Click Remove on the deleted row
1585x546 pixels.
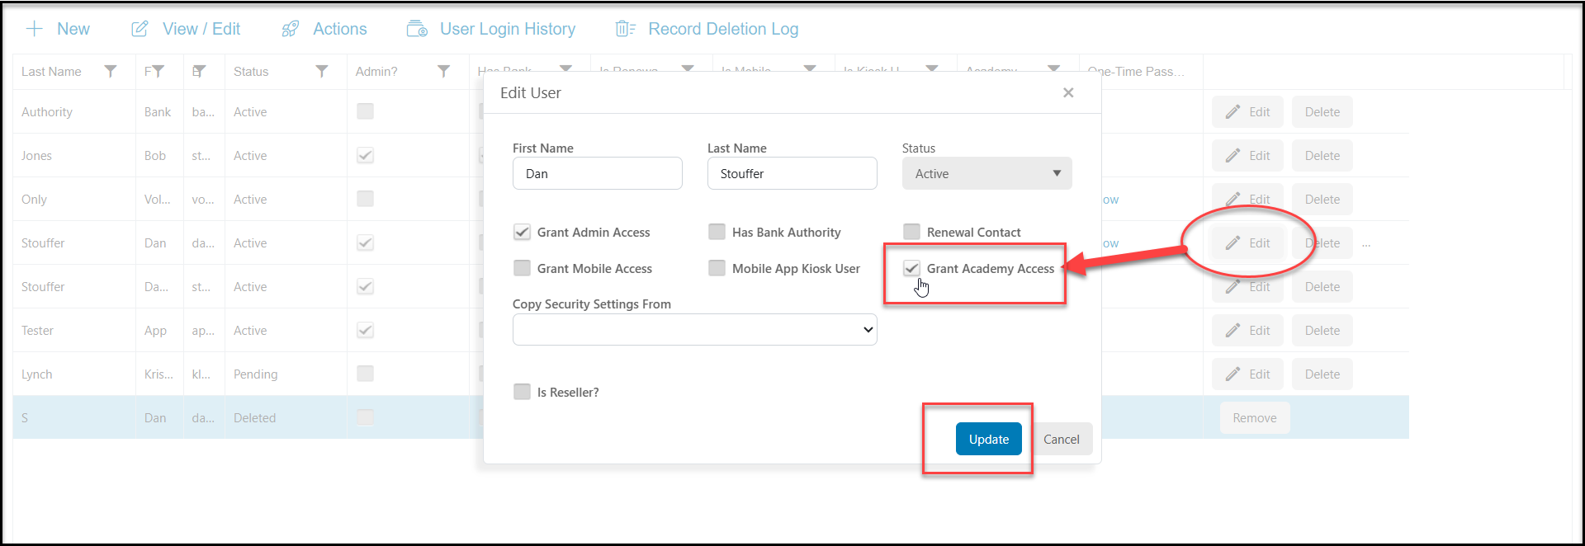(1255, 418)
